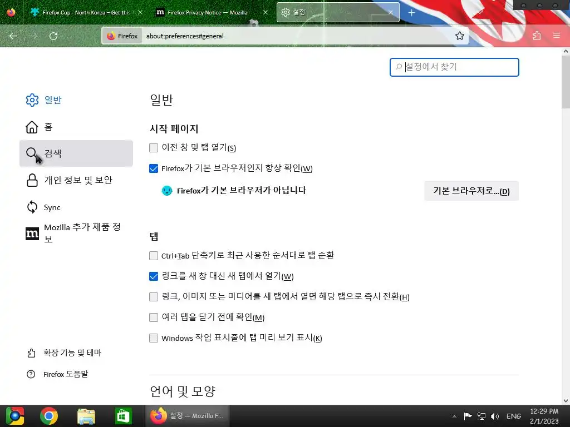
Task: Bookmark this page with the star icon
Action: [459, 36]
